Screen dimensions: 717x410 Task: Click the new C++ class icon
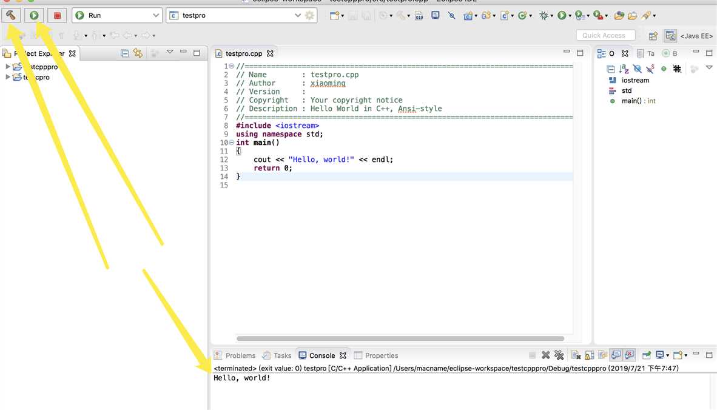(522, 16)
